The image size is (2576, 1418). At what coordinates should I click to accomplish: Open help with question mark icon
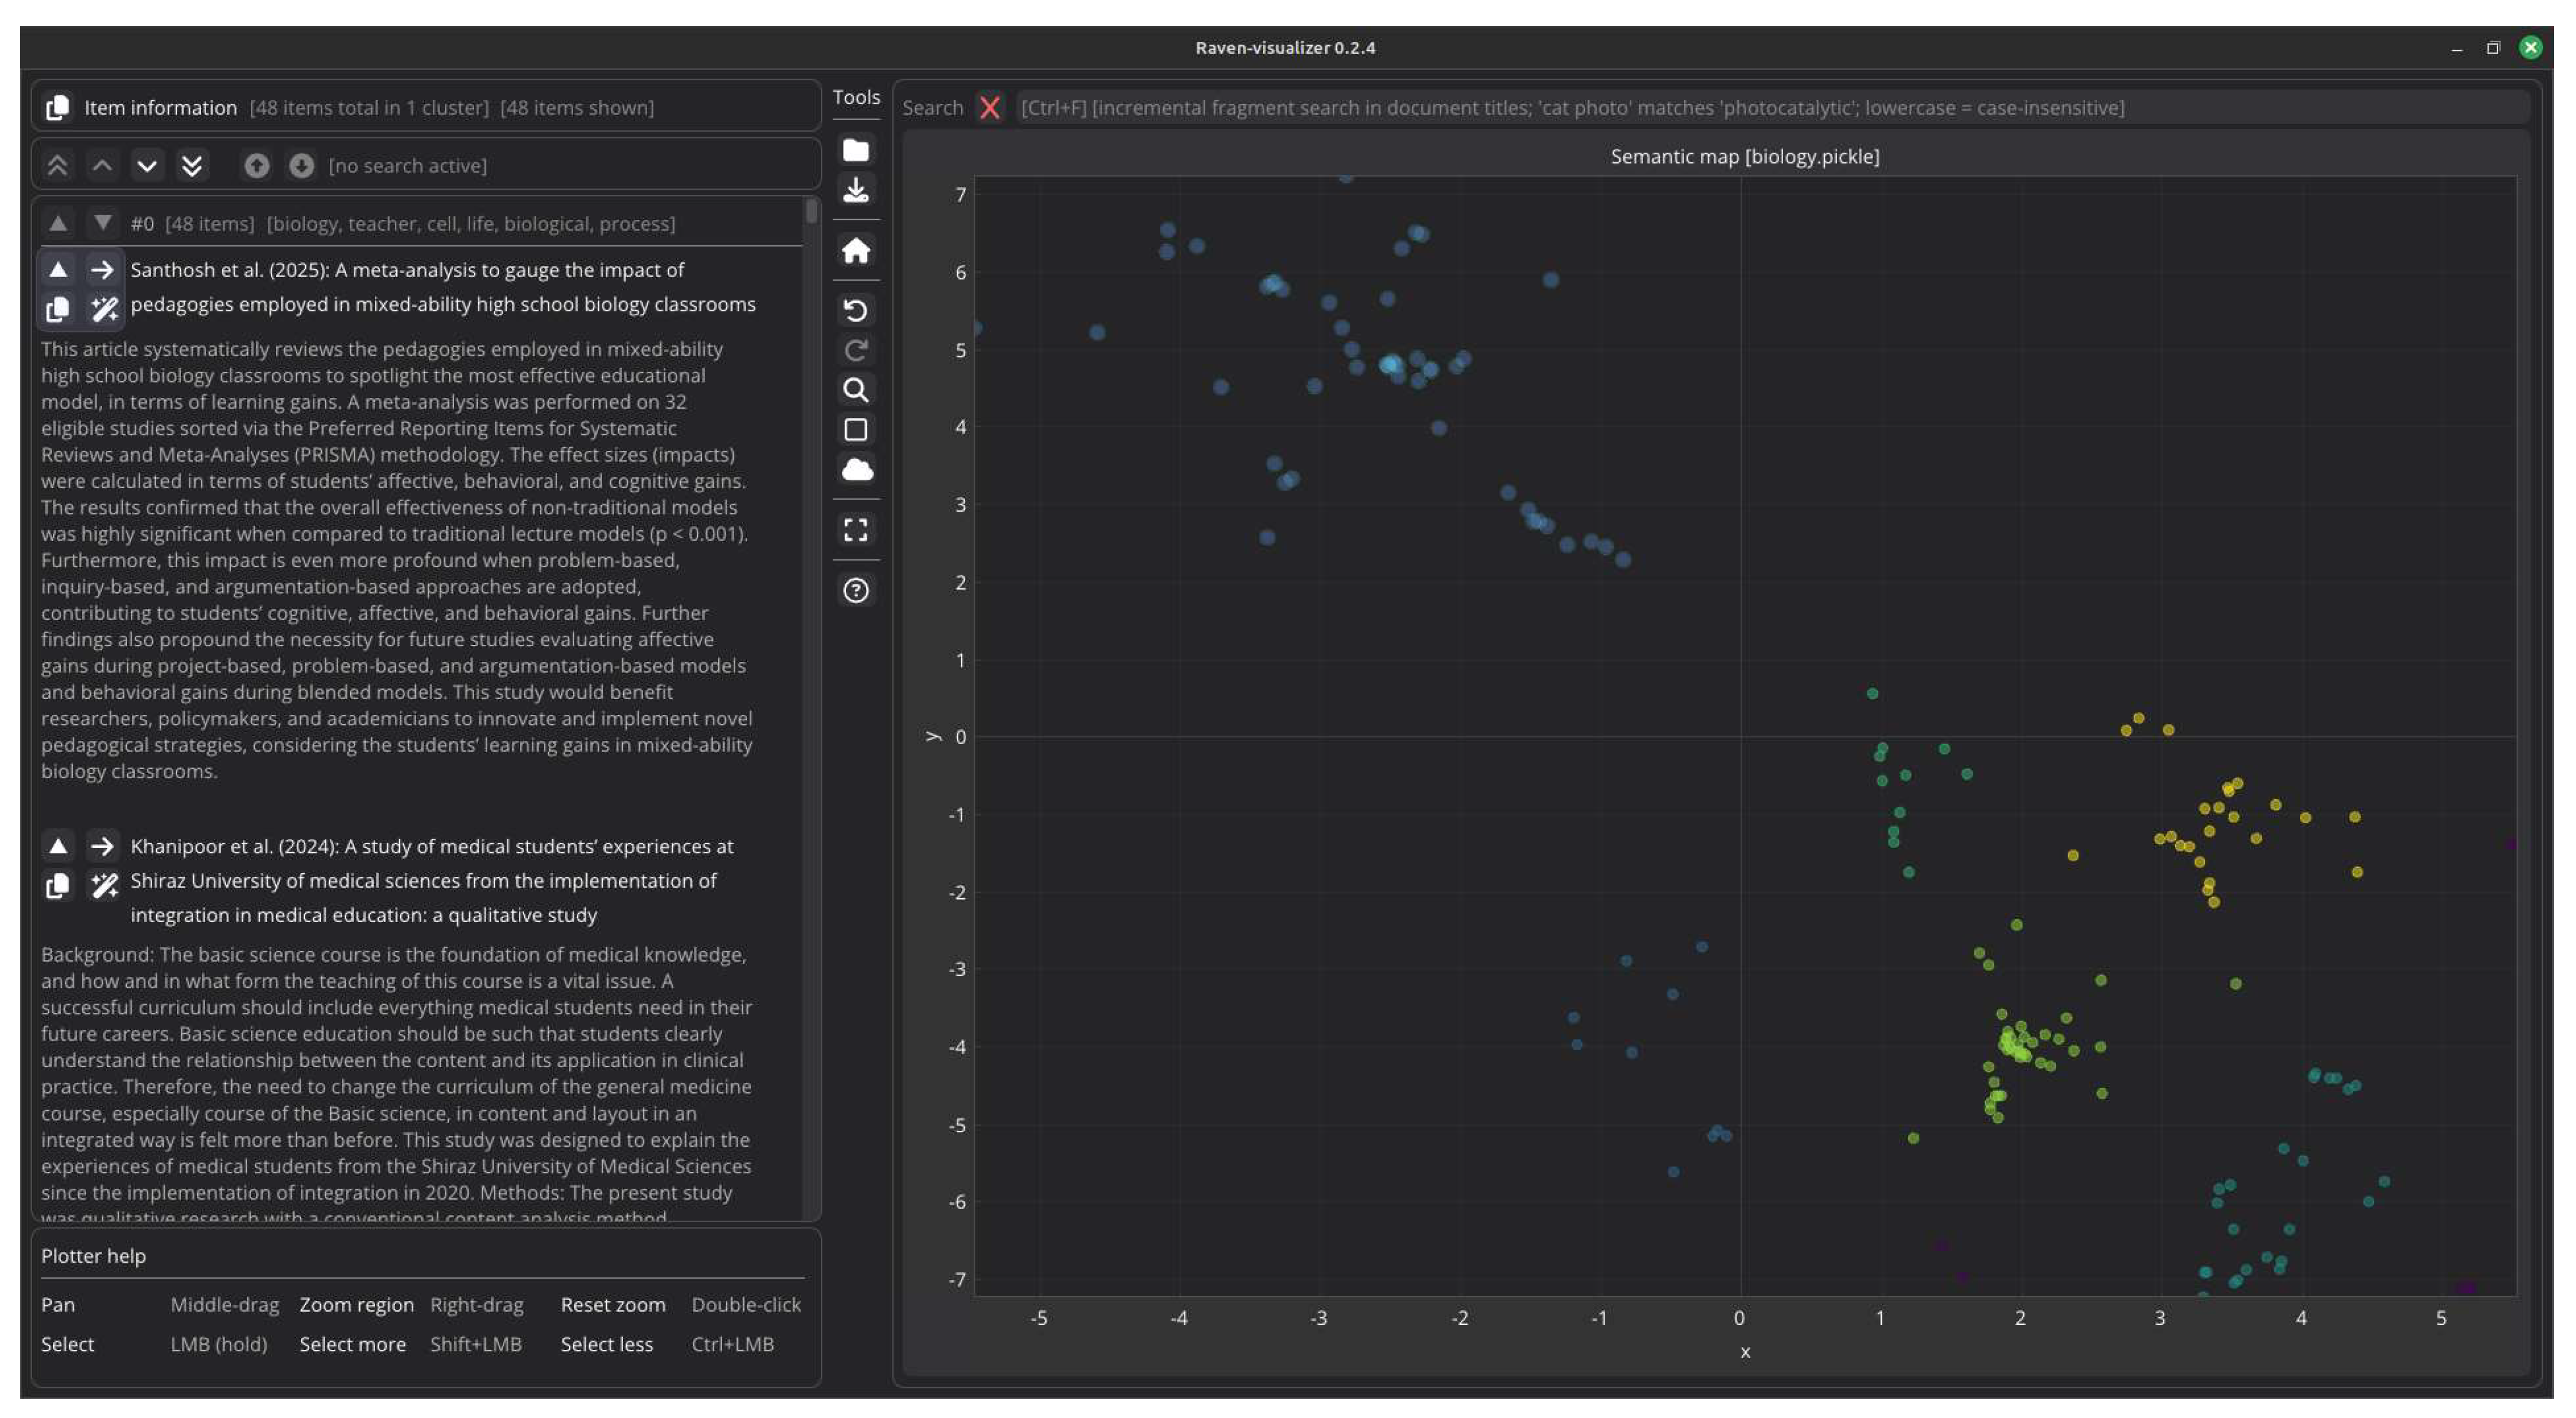click(855, 590)
